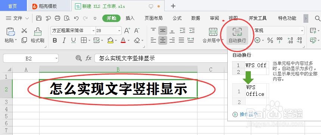Undo the last action

tap(76, 18)
